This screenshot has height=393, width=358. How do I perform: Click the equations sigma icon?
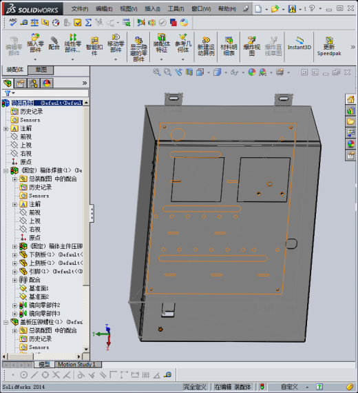(88, 23)
